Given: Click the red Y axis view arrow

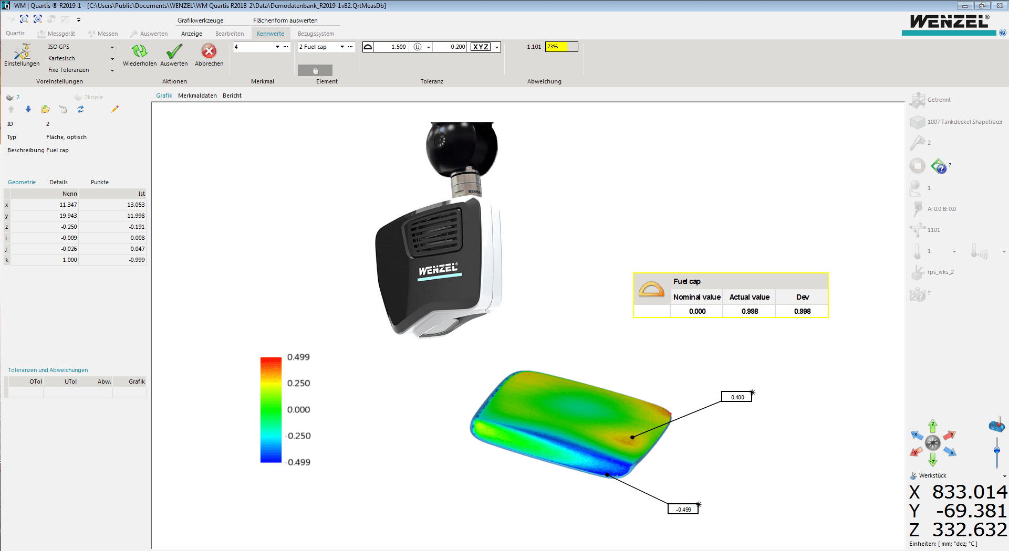Looking at the screenshot, I should tap(950, 435).
